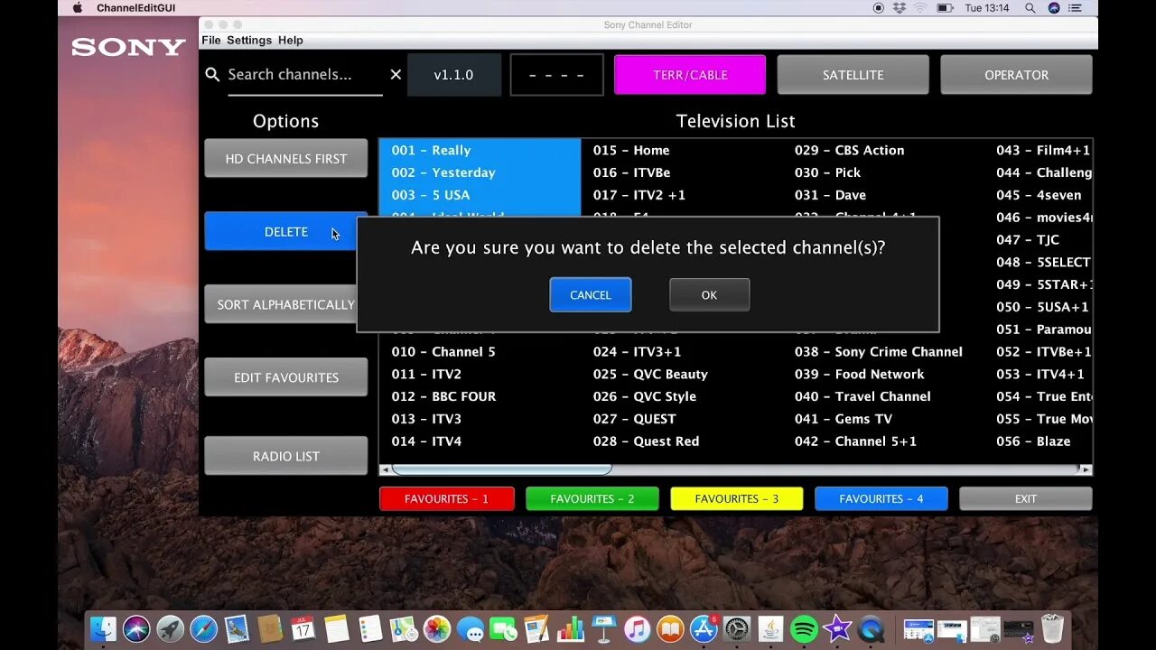This screenshot has height=650, width=1156.
Task: Open Numbers chart icon in dock
Action: click(570, 629)
